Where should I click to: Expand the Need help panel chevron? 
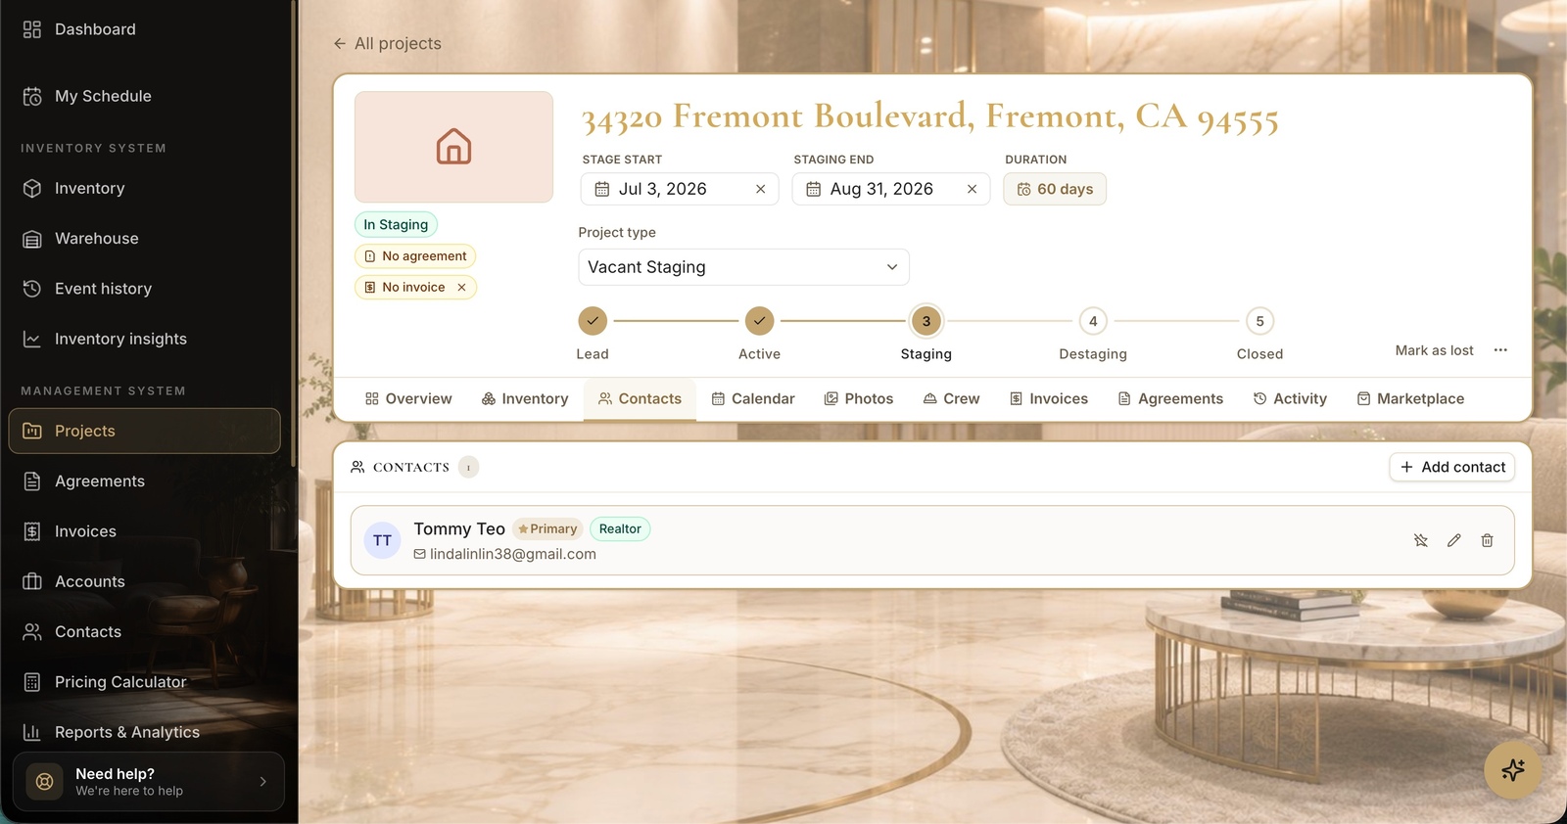[262, 781]
